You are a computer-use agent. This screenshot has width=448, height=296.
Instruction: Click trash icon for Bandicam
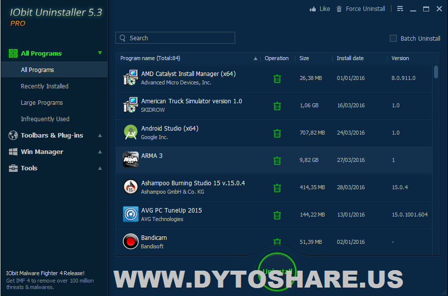coord(277,241)
